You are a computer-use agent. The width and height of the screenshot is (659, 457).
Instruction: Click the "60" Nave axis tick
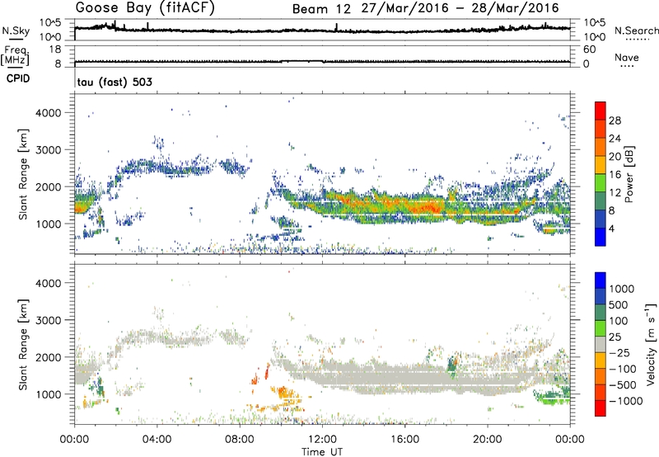click(589, 49)
